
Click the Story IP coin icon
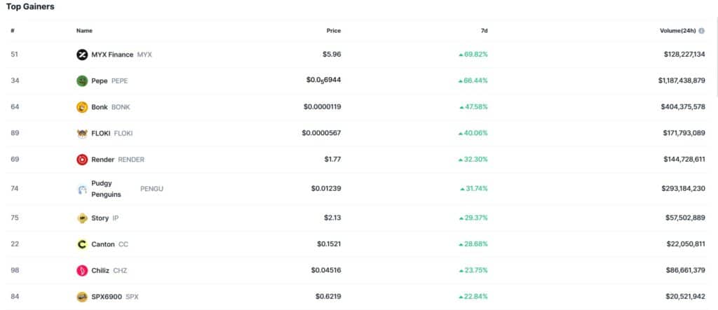[82, 218]
